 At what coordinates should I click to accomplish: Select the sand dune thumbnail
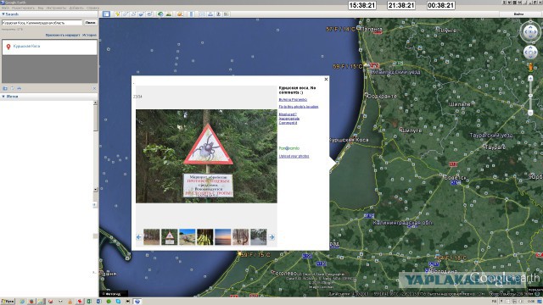188,237
